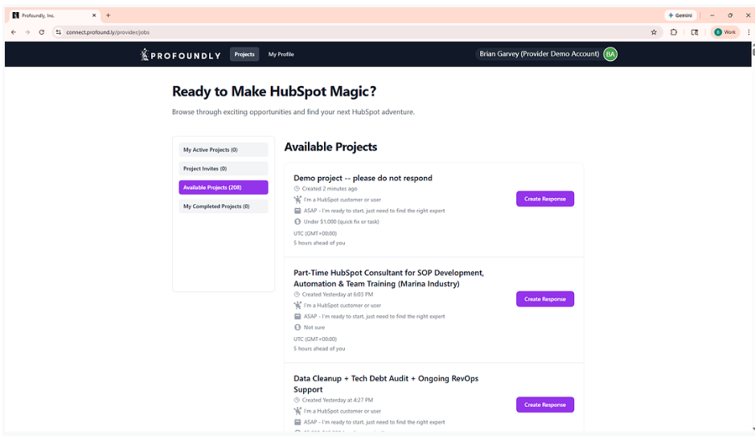Image resolution: width=755 pixels, height=440 pixels.
Task: Open Part-Time HubSpot Consultant project title
Action: (x=388, y=278)
